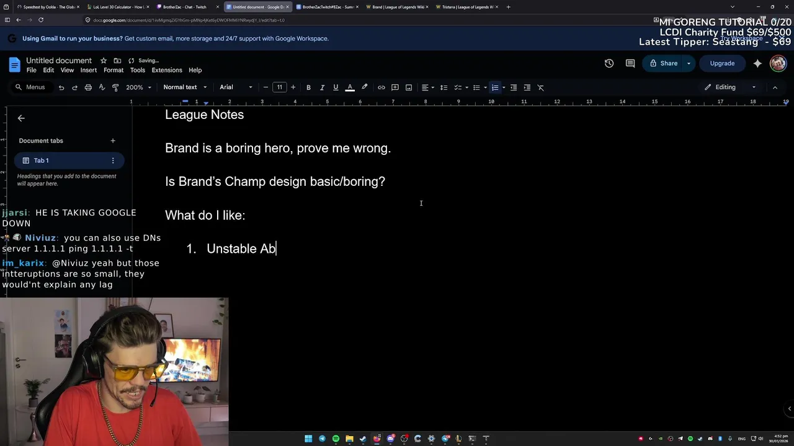794x446 pixels.
Task: Add a comment using the toolbar icon
Action: click(x=395, y=87)
